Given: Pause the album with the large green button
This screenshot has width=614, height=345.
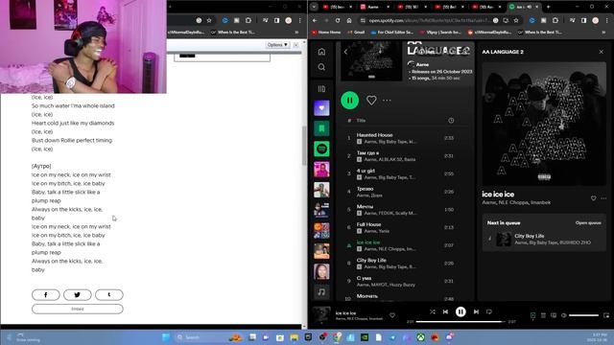Looking at the screenshot, I should click(x=349, y=100).
